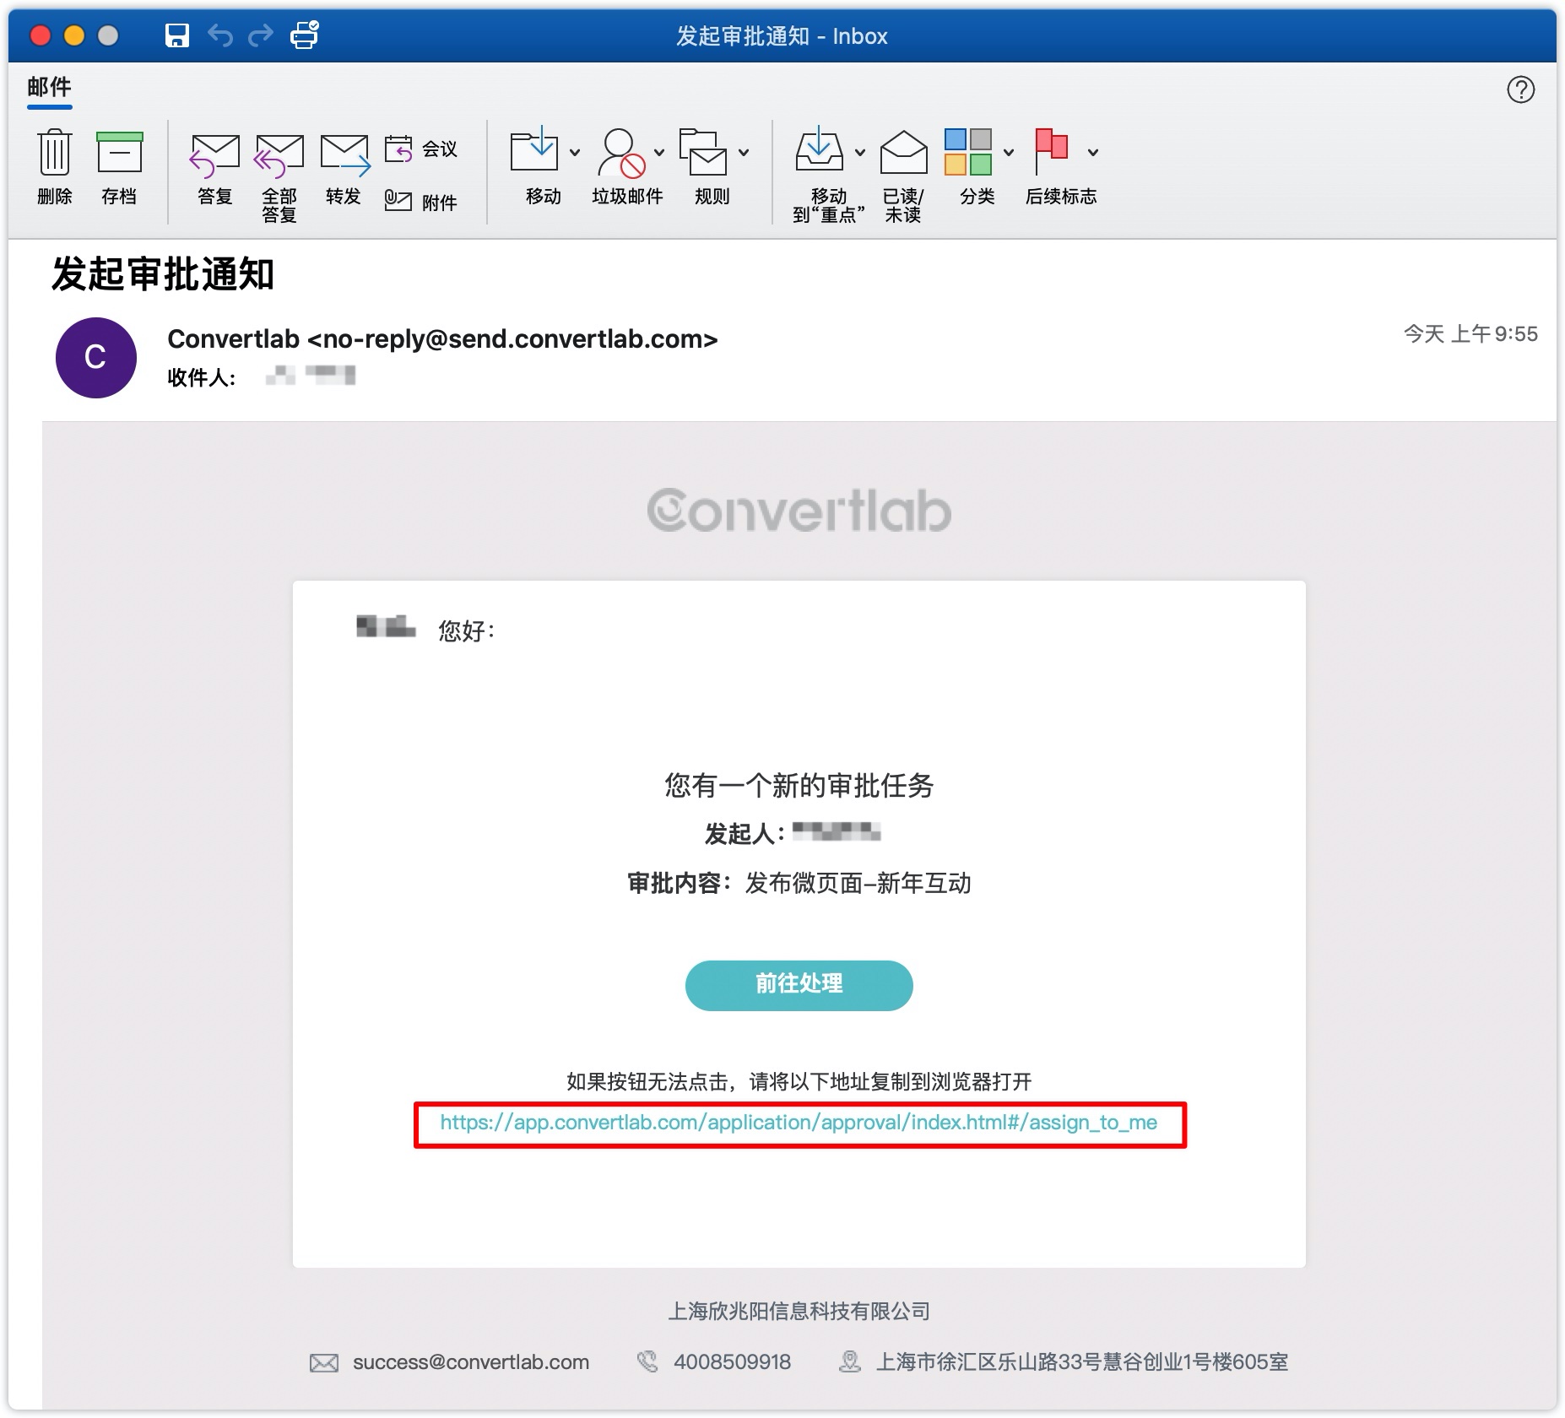The width and height of the screenshot is (1565, 1418).
Task: Click the blurred recipient name after 收件人
Action: (x=310, y=375)
